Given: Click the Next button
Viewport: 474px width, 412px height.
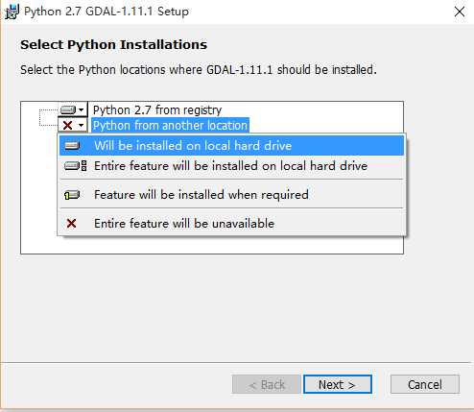Looking at the screenshot, I should coord(338,384).
